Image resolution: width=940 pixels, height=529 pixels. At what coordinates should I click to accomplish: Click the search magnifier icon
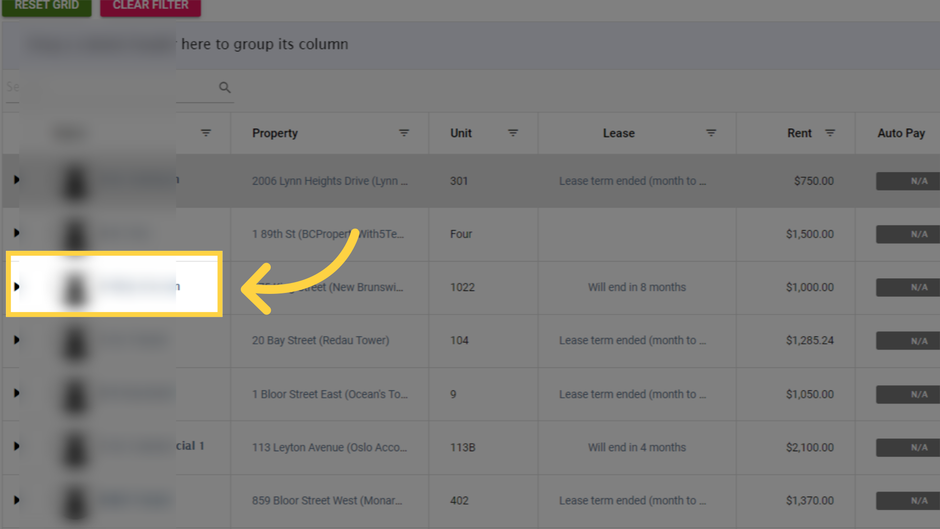pyautogui.click(x=225, y=87)
